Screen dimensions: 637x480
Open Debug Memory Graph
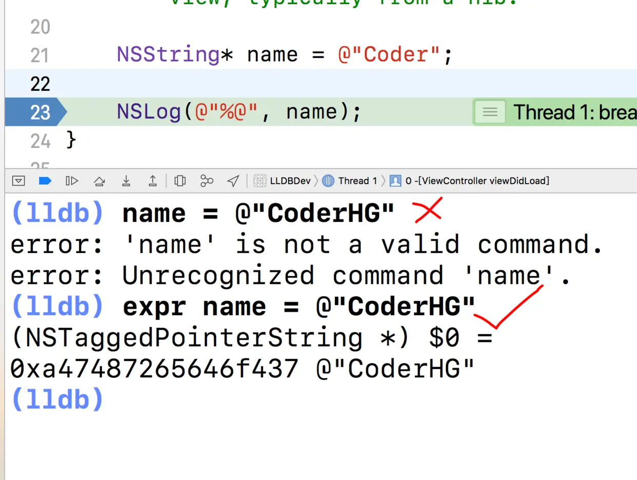coord(207,181)
